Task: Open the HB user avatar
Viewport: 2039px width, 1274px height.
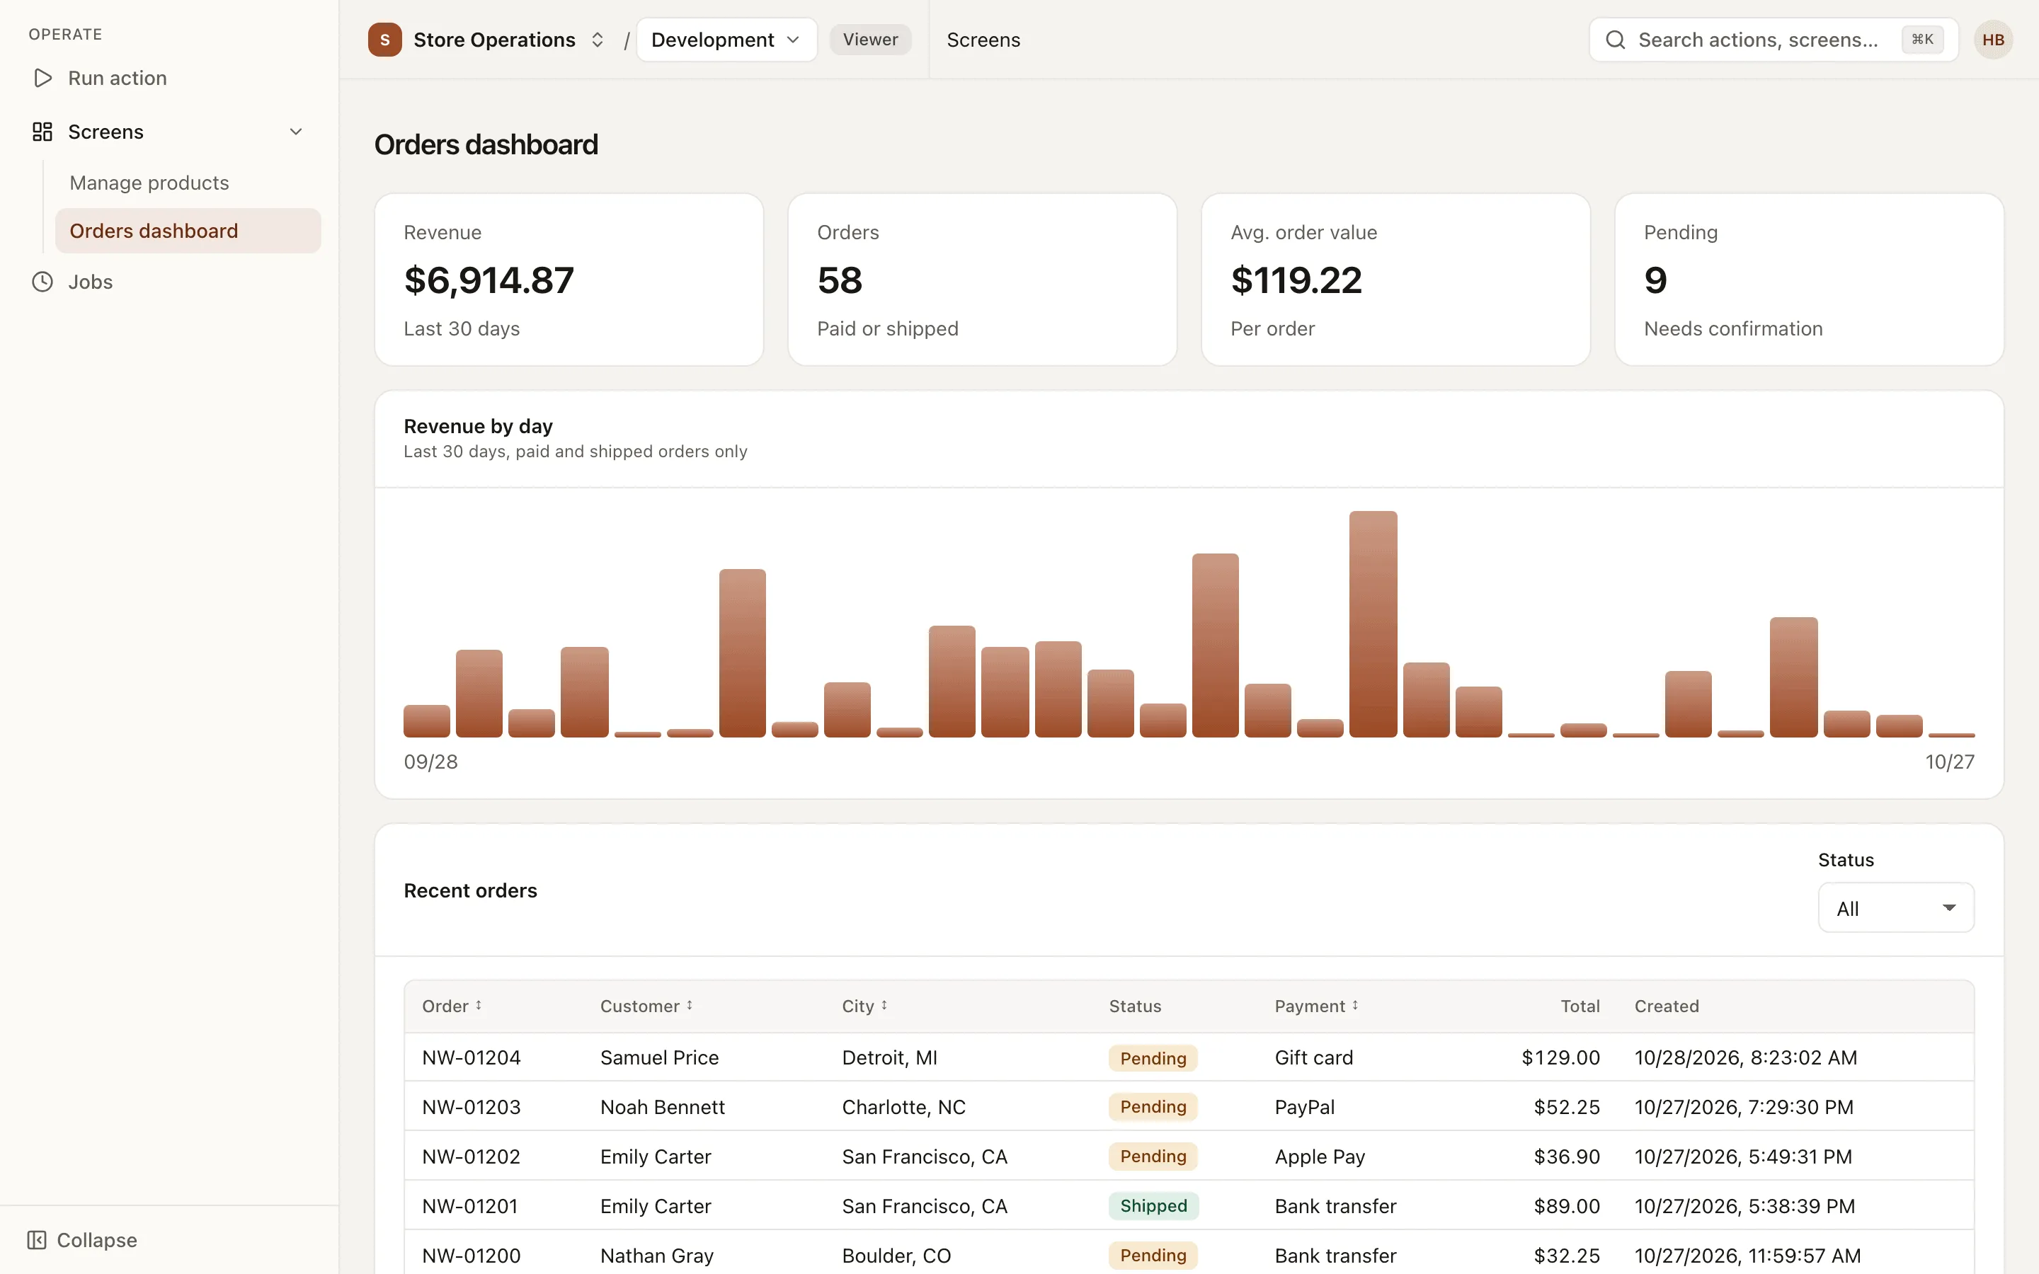Action: tap(1993, 40)
